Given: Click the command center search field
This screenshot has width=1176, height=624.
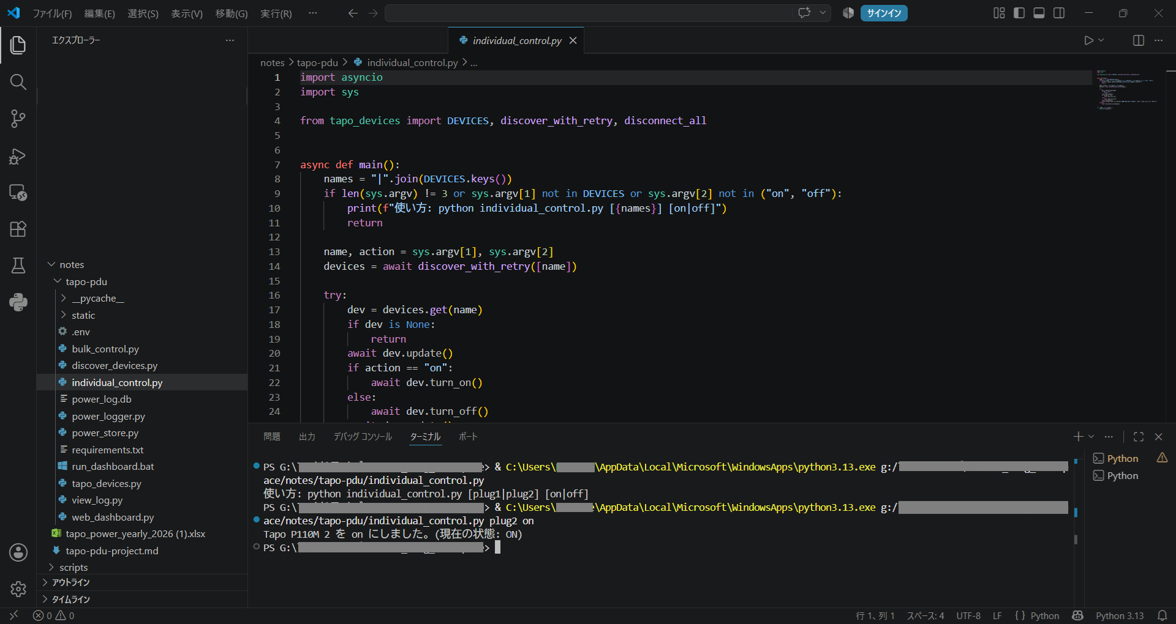Looking at the screenshot, I should 588,13.
